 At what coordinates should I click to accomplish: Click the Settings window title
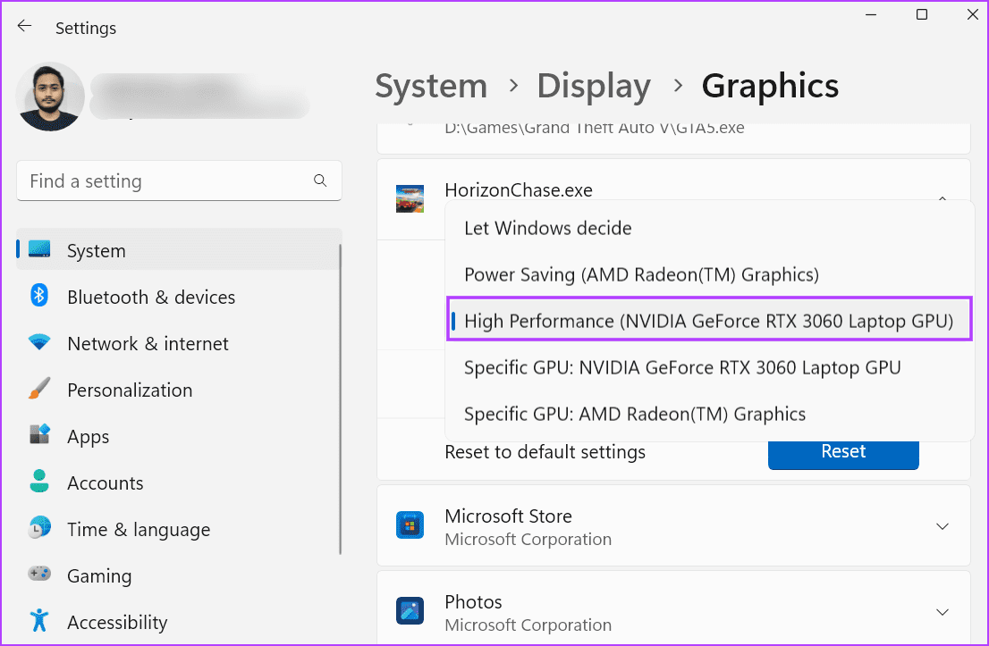[86, 29]
